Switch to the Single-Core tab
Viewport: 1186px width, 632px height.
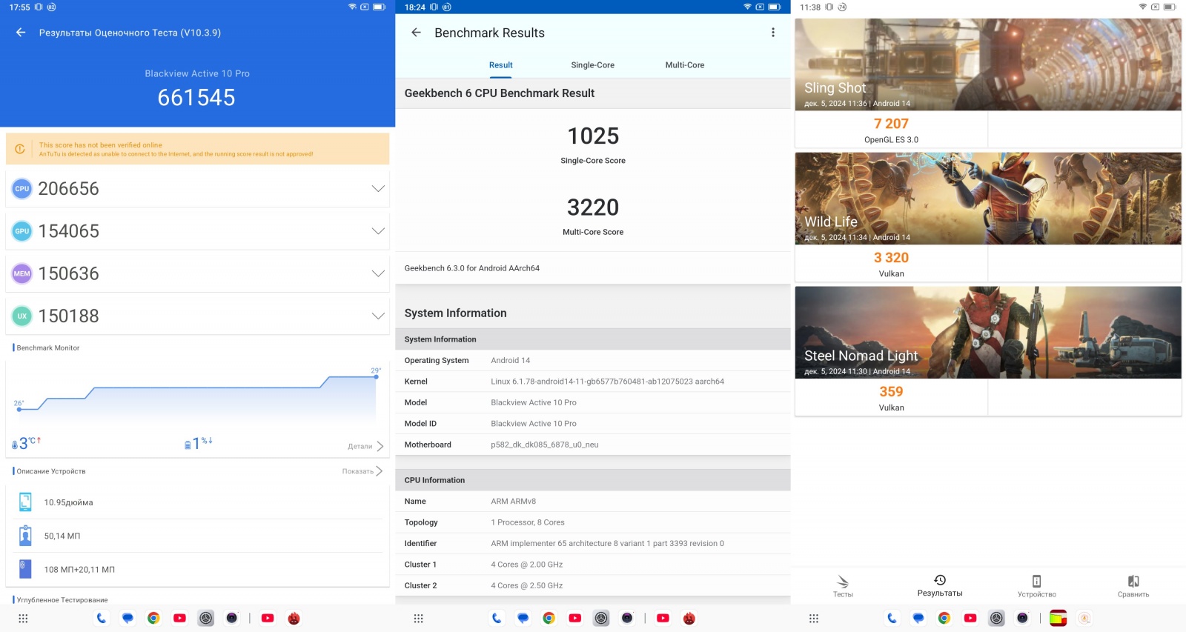(593, 65)
